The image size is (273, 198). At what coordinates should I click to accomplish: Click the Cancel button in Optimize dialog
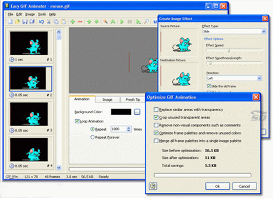click(x=244, y=186)
